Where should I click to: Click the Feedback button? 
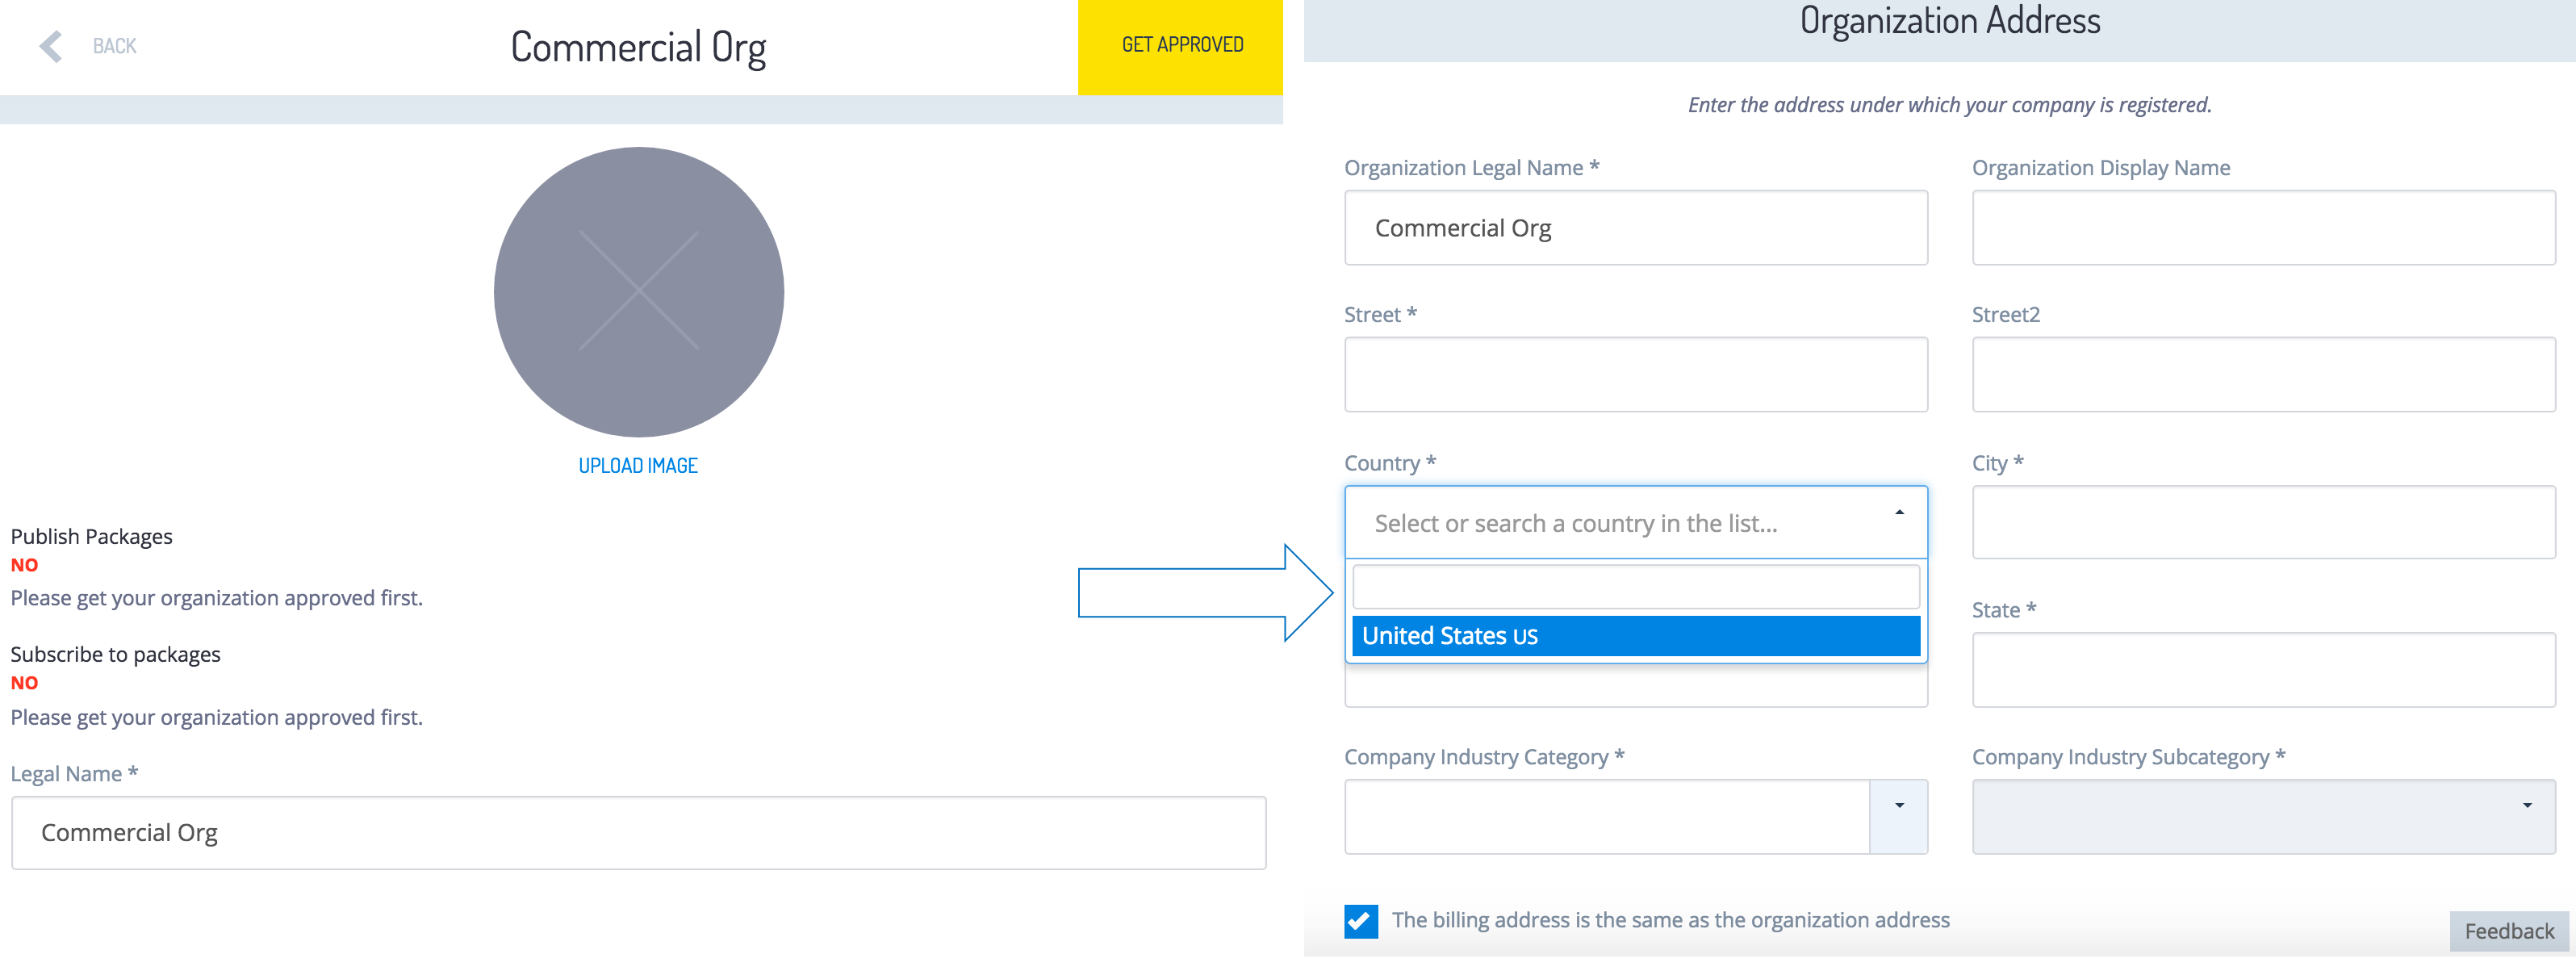[x=2508, y=931]
